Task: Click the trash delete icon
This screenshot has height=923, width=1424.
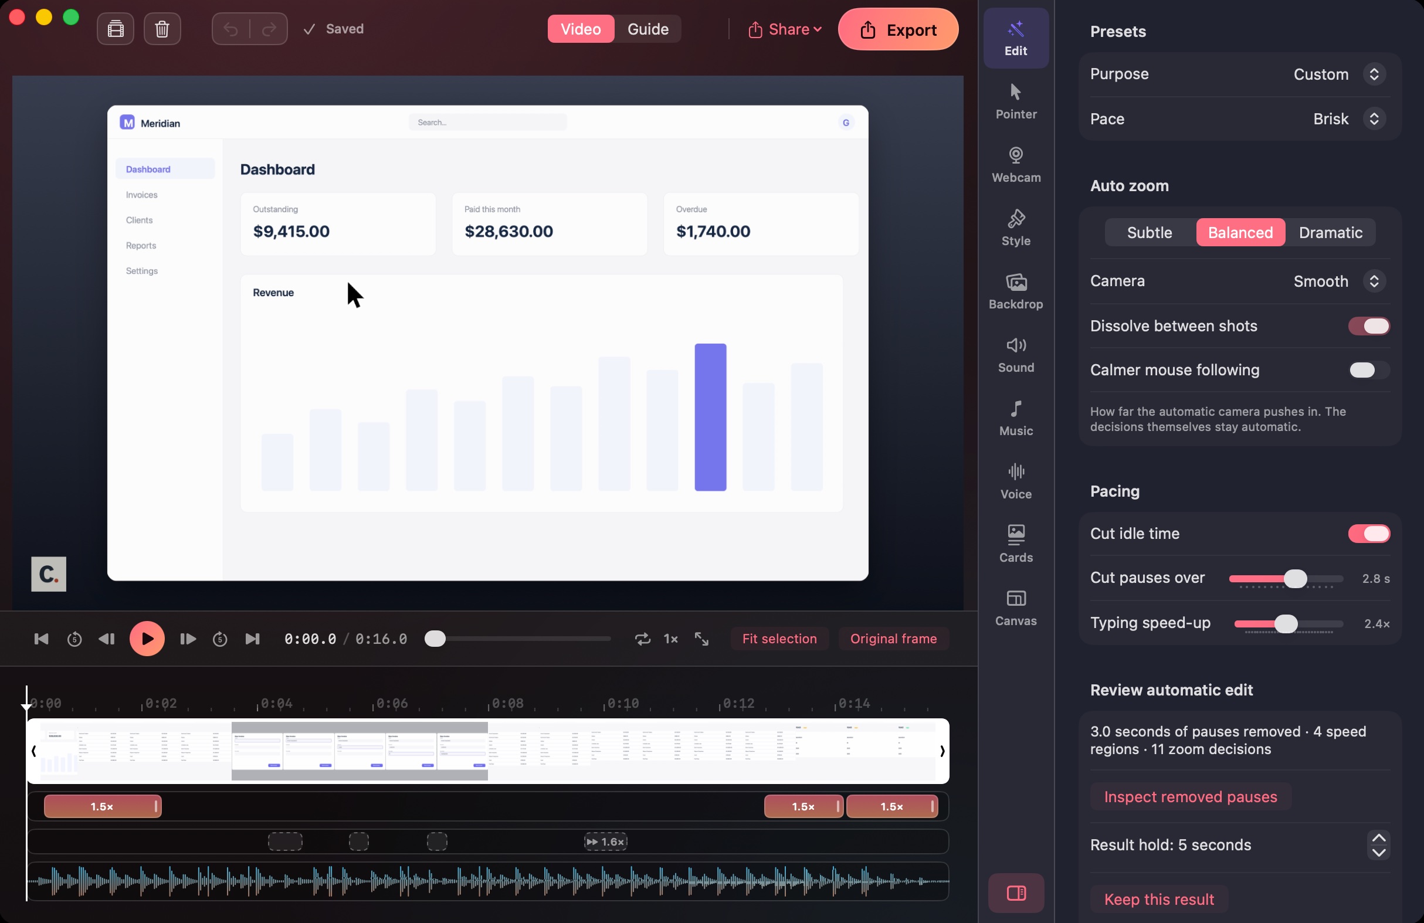Action: click(x=162, y=29)
